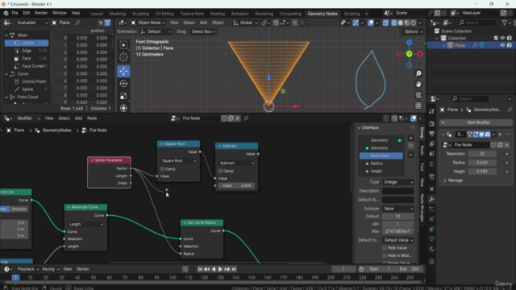This screenshot has width=516, height=290.
Task: Tick the Hide Value checkbox
Action: (x=385, y=248)
